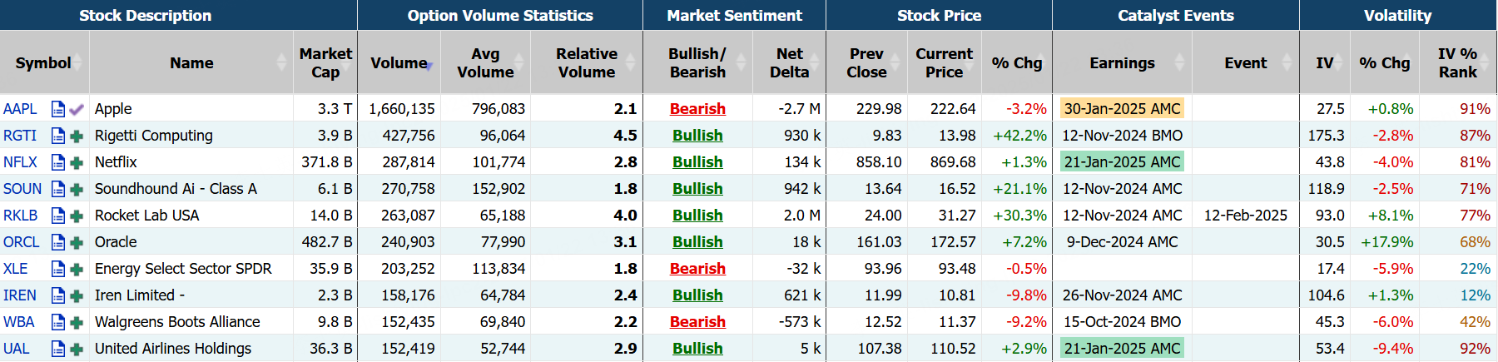Image resolution: width=1498 pixels, height=362 pixels.
Task: Open the NFLX details document icon
Action: 58,162
